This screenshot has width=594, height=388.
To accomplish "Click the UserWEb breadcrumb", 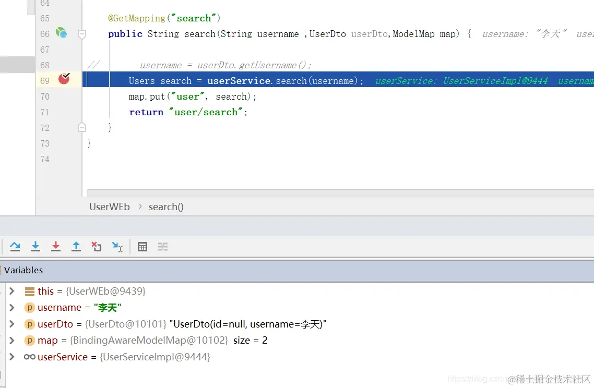I will [x=110, y=207].
